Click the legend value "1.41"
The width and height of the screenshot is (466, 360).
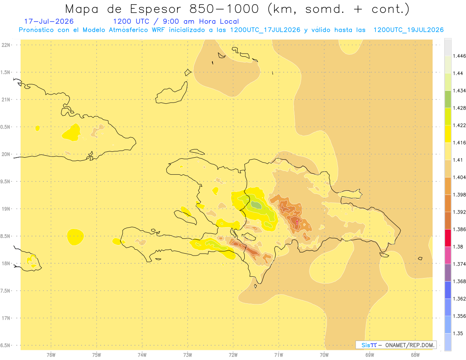click(x=458, y=160)
